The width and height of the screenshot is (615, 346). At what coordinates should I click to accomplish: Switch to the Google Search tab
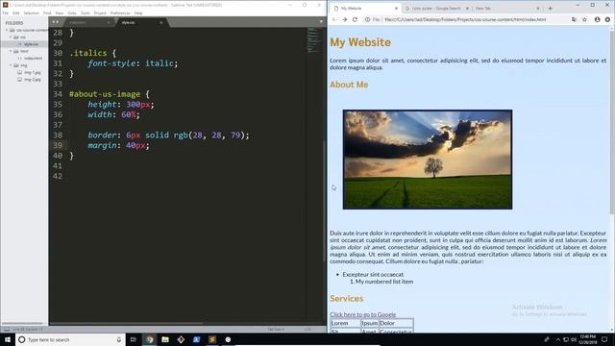pos(436,9)
